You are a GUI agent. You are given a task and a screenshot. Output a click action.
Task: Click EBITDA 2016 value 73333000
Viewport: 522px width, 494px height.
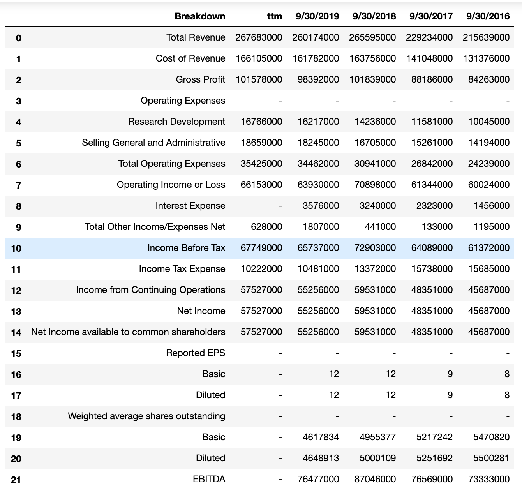[x=489, y=479]
